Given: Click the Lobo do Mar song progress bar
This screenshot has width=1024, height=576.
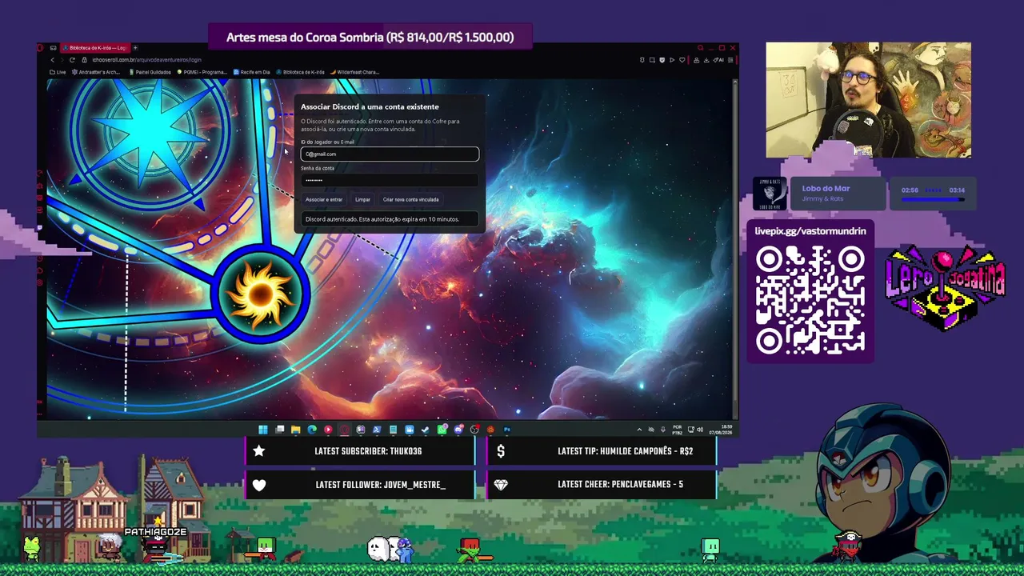Looking at the screenshot, I should click(933, 198).
